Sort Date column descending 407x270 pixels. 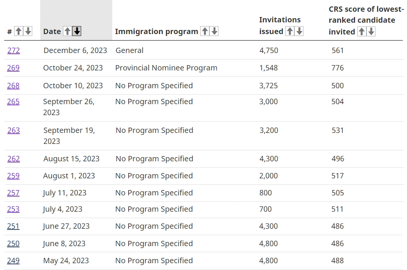[77, 31]
